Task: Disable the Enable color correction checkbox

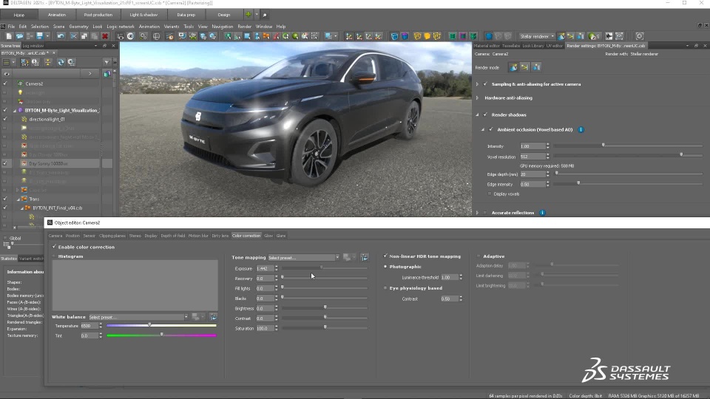Action: 54,247
